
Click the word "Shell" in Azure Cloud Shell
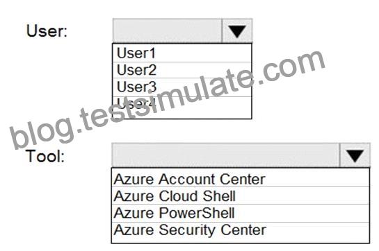click(219, 196)
